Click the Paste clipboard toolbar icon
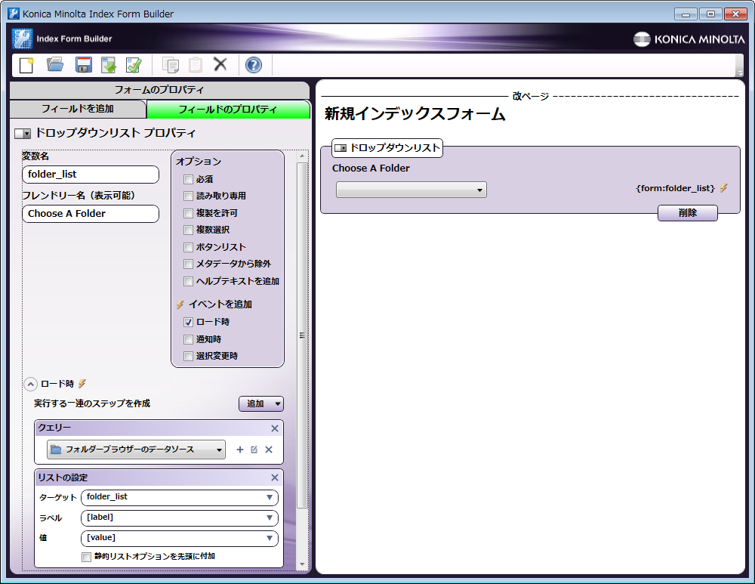The image size is (755, 584). (x=195, y=64)
